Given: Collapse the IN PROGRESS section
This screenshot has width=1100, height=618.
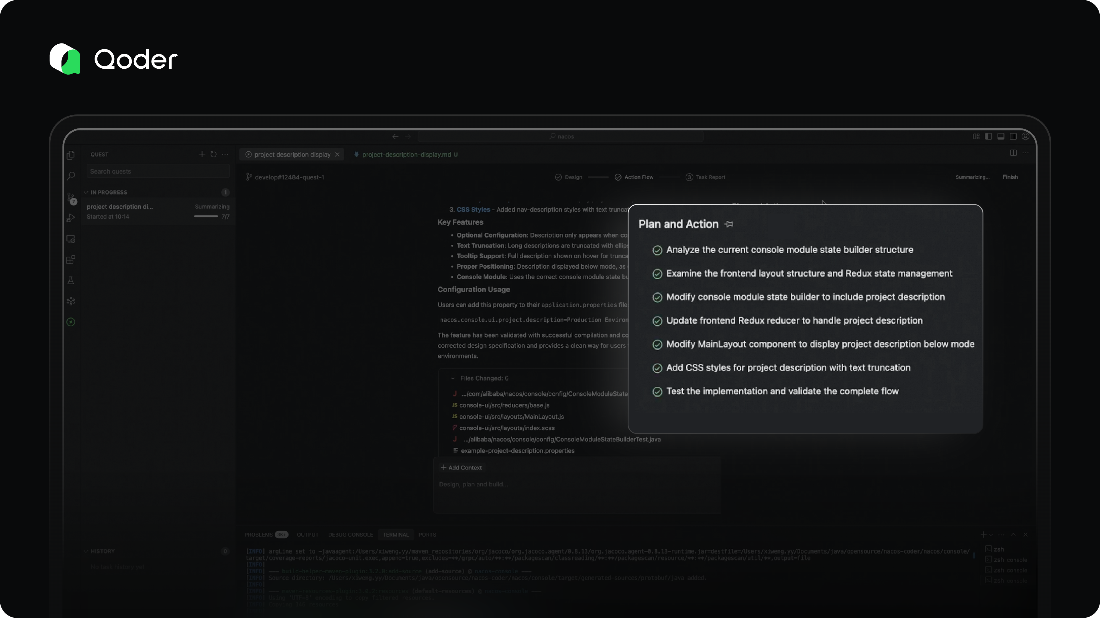Looking at the screenshot, I should click(x=86, y=192).
